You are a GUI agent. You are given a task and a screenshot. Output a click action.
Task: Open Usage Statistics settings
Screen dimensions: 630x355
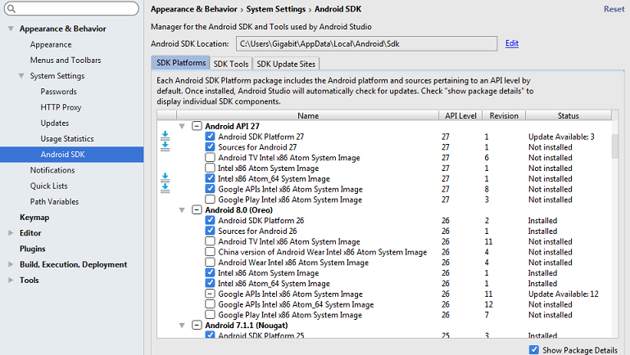(67, 139)
